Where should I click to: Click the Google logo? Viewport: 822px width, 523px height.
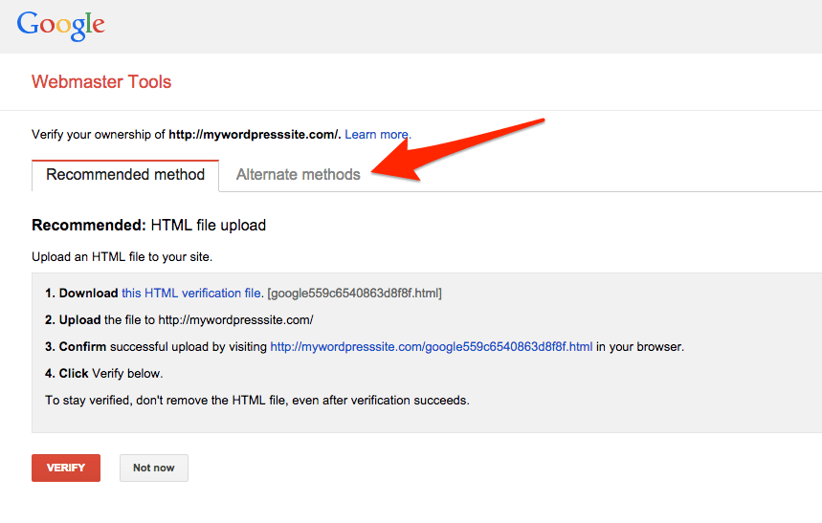pyautogui.click(x=60, y=25)
